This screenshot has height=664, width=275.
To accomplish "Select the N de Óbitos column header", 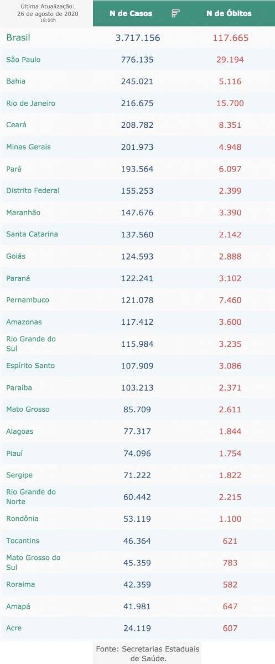I will (229, 13).
